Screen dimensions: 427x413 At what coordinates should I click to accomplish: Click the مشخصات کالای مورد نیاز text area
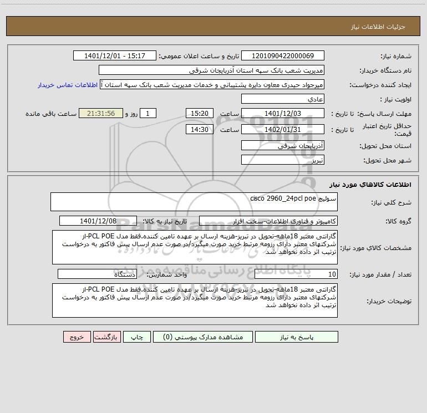pyautogui.click(x=195, y=247)
